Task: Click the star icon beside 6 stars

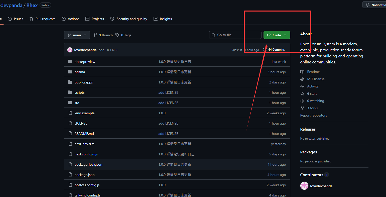Action: 302,93
